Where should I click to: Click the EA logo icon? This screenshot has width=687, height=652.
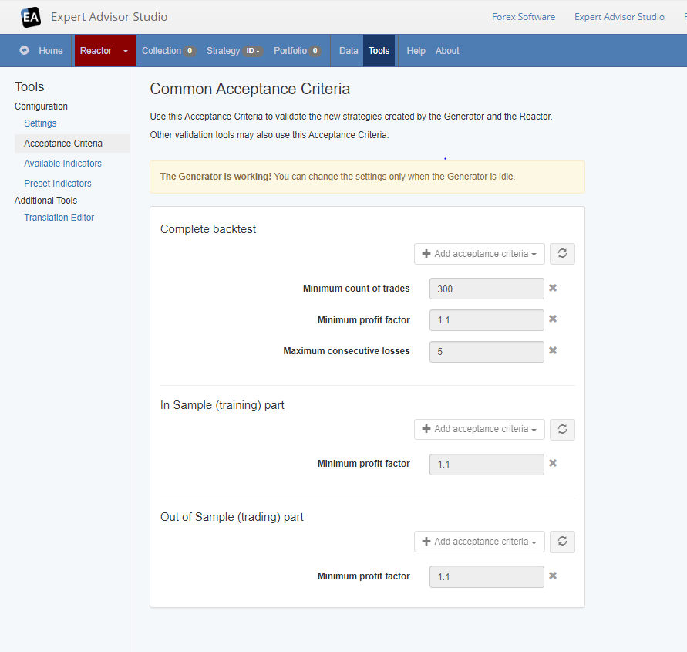click(x=31, y=17)
